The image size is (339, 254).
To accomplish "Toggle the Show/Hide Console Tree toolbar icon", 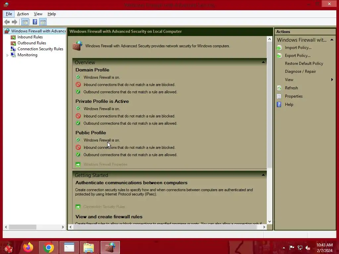I will [25, 22].
